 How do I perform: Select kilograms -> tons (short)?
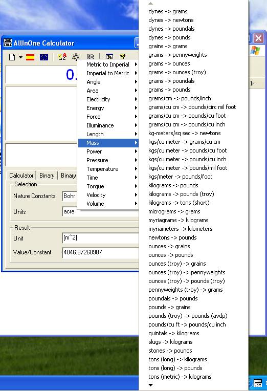pos(193,203)
